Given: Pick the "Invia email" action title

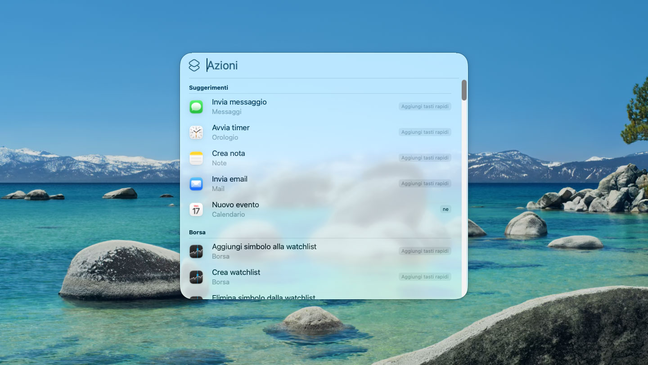Looking at the screenshot, I should pyautogui.click(x=229, y=179).
